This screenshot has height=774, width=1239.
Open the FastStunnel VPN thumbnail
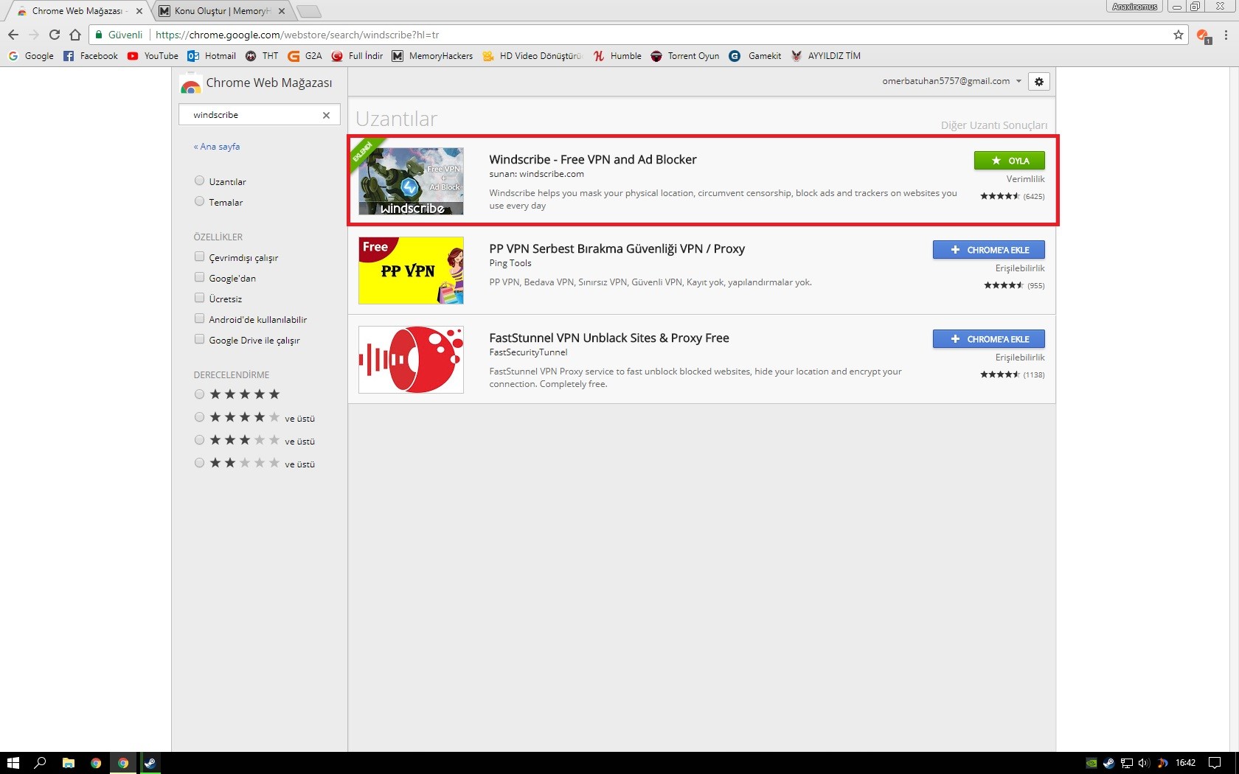click(x=411, y=360)
